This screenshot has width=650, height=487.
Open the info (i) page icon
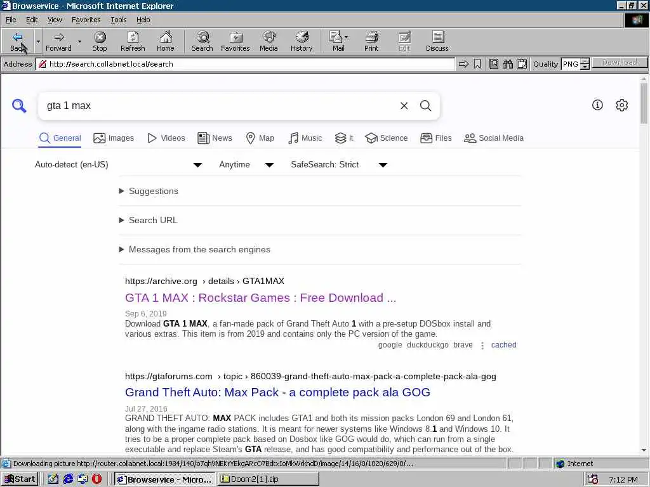coord(597,105)
